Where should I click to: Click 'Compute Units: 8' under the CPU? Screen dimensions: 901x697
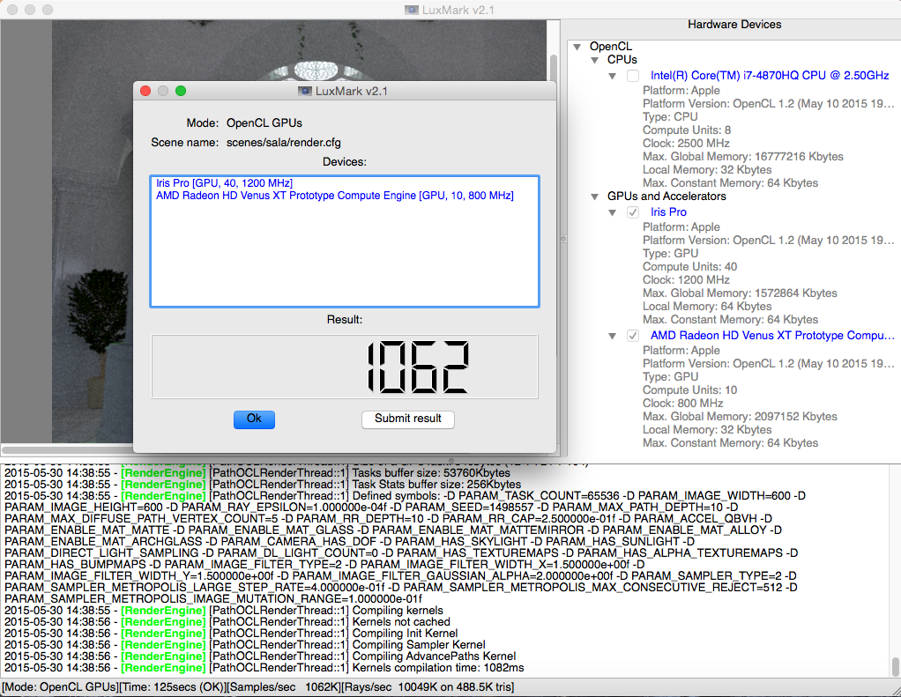tap(687, 130)
